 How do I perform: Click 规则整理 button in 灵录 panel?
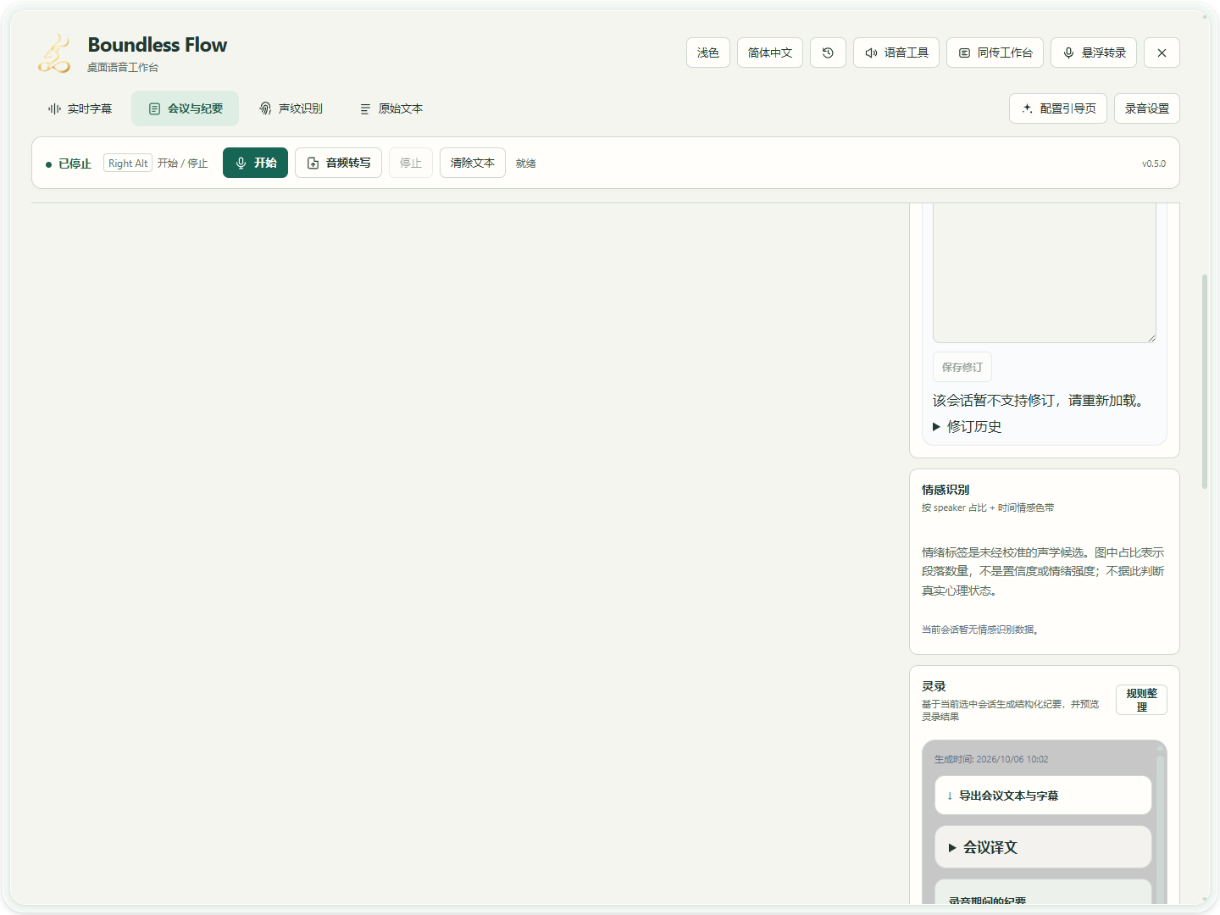pos(1141,700)
